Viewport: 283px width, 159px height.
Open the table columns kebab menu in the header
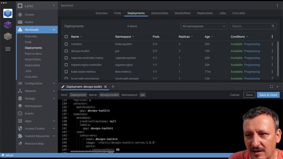pos(272,37)
